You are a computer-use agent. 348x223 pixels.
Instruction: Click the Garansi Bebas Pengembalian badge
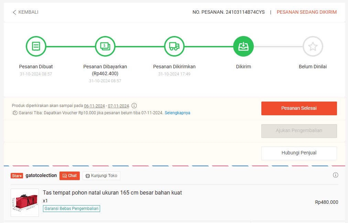(x=72, y=209)
